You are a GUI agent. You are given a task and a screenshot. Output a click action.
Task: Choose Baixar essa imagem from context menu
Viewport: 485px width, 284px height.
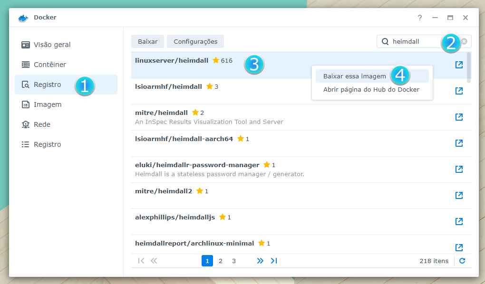pyautogui.click(x=354, y=76)
